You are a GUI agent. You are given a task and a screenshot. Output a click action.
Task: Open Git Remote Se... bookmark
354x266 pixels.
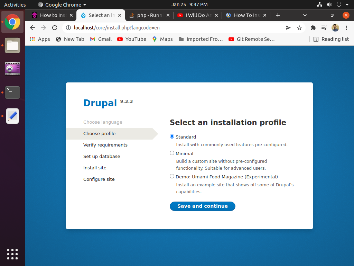tap(251, 39)
